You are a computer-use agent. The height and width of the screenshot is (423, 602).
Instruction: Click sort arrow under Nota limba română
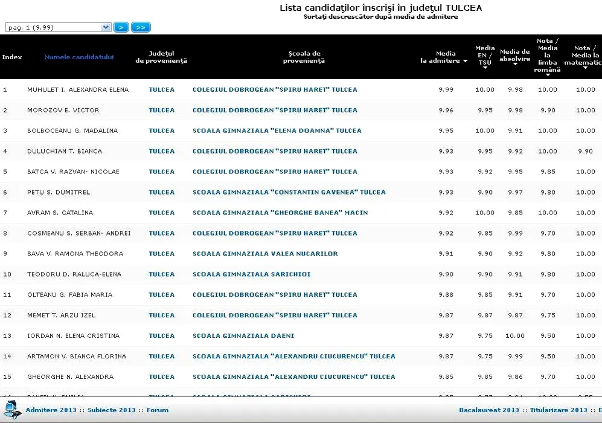[548, 75]
